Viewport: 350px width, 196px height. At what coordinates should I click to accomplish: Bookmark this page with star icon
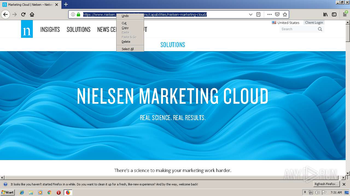(285, 14)
